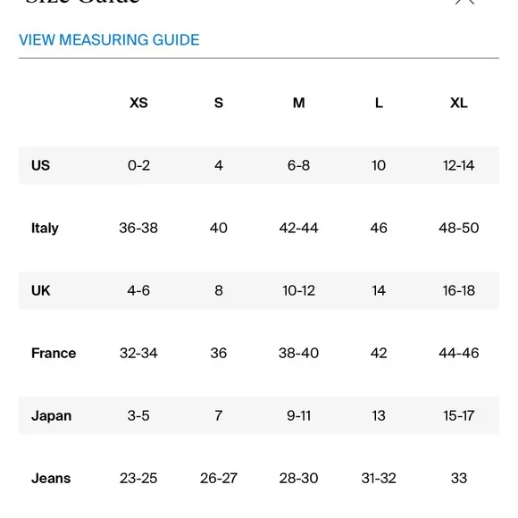Click the Jeans row label
The height and width of the screenshot is (518, 518).
[51, 479]
